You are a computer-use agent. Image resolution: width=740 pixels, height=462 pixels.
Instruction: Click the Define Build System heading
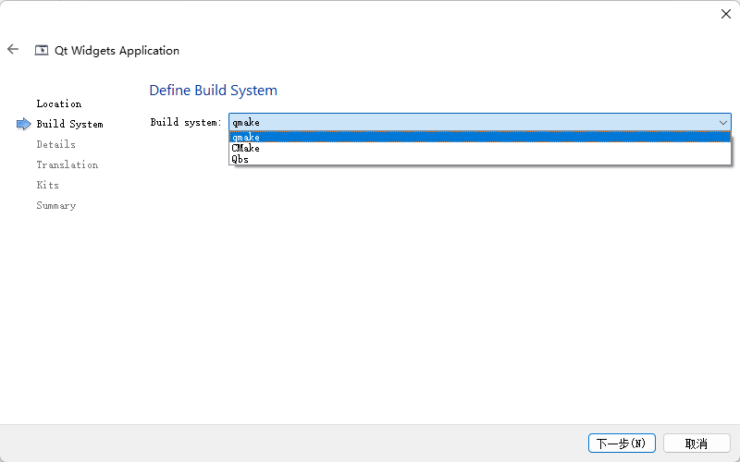pos(213,91)
